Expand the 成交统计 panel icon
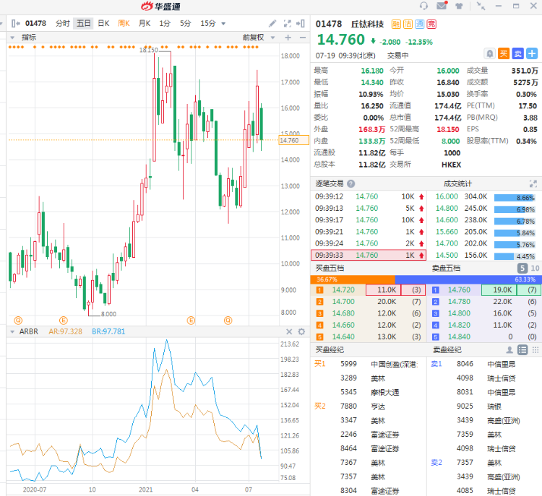Image resolution: width=542 pixels, height=496 pixels. coord(533,184)
